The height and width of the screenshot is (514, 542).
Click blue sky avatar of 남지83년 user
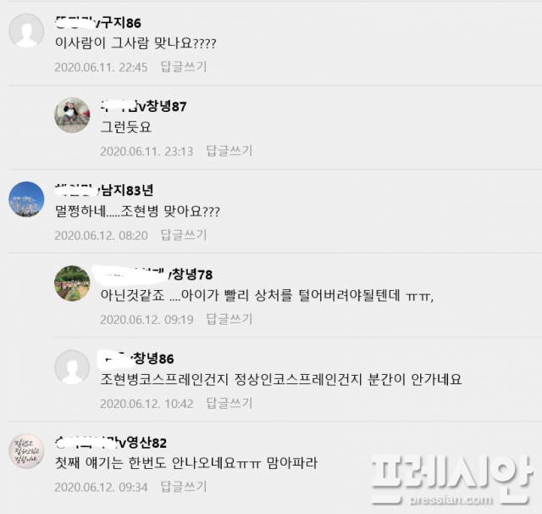click(x=26, y=199)
